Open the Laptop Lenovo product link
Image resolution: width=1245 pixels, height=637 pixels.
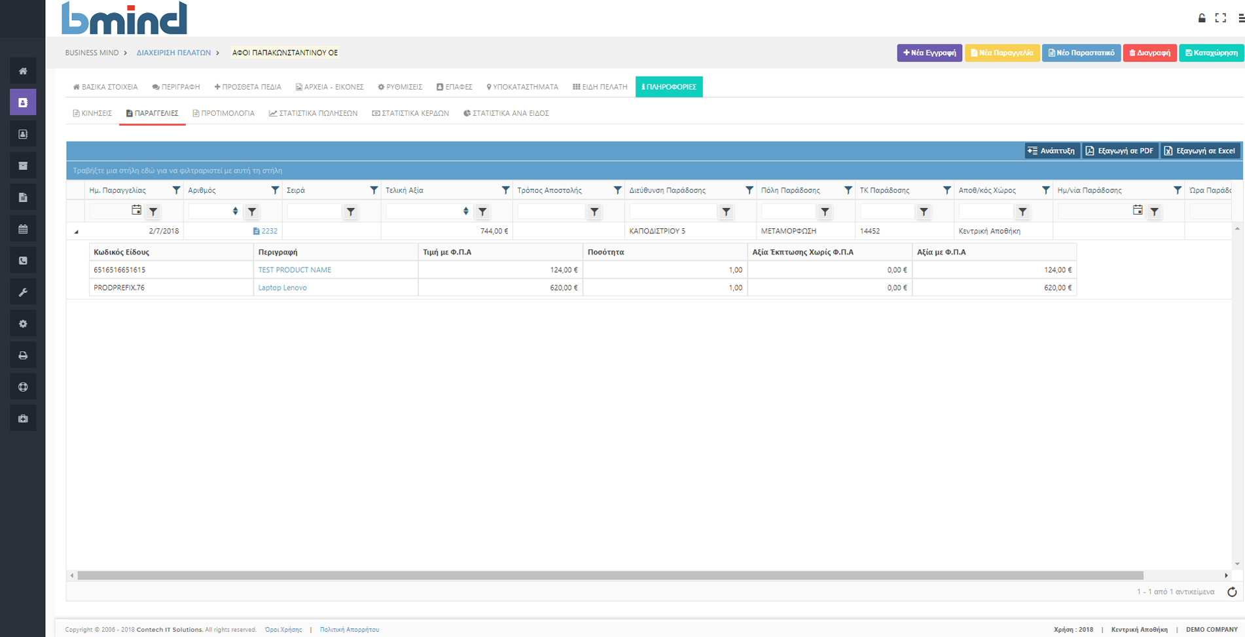click(x=282, y=288)
